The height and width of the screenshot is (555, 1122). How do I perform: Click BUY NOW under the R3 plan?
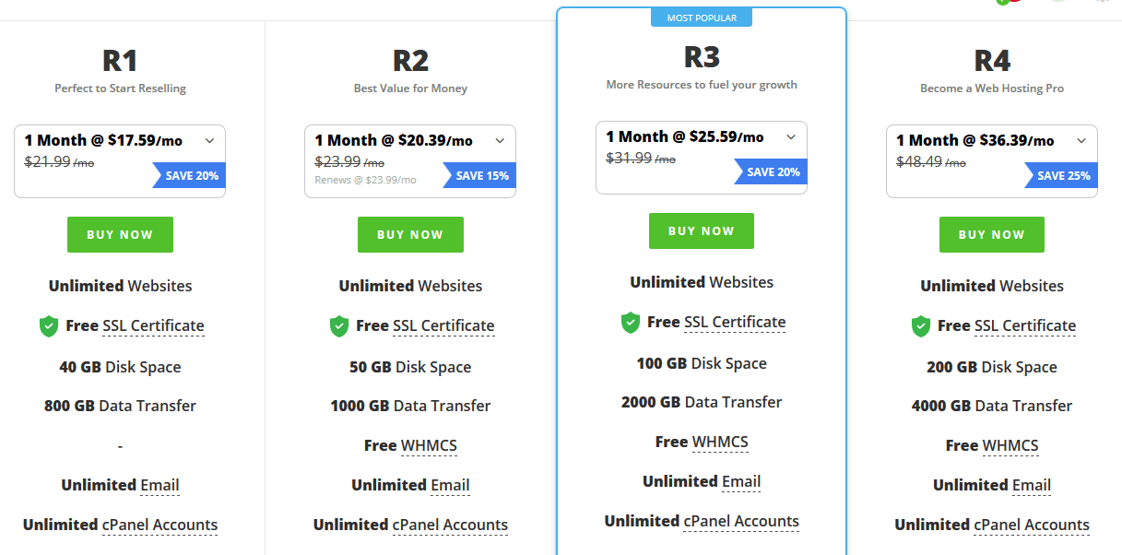[x=702, y=231]
